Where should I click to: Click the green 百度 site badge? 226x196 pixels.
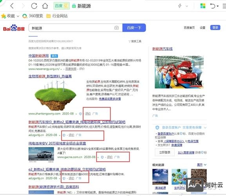tap(61, 6)
